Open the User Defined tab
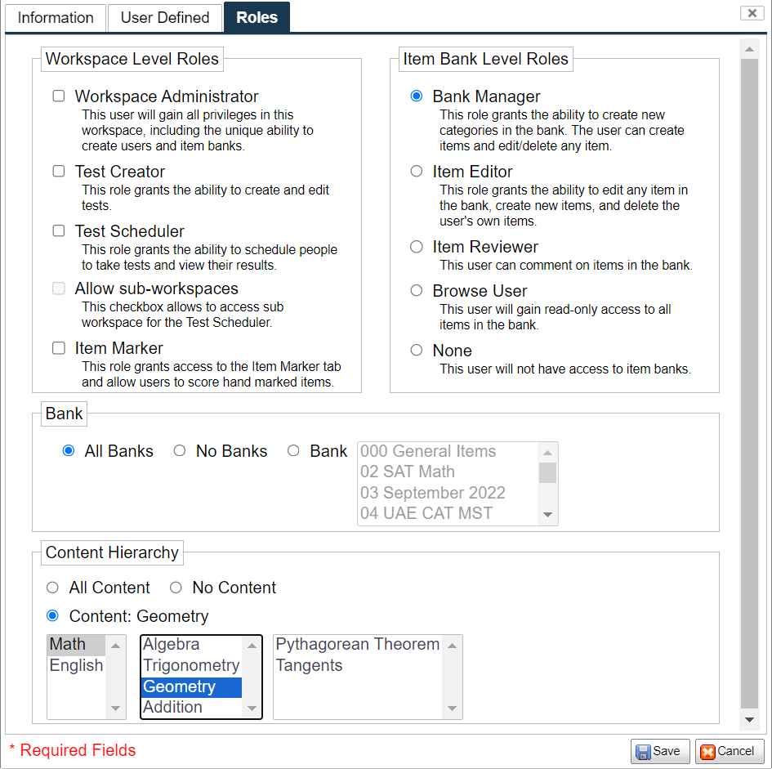This screenshot has width=772, height=769. coord(165,18)
